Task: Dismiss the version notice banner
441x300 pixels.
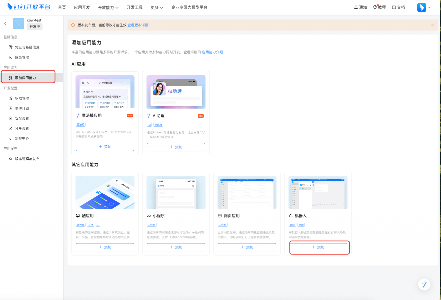Action: (432, 25)
